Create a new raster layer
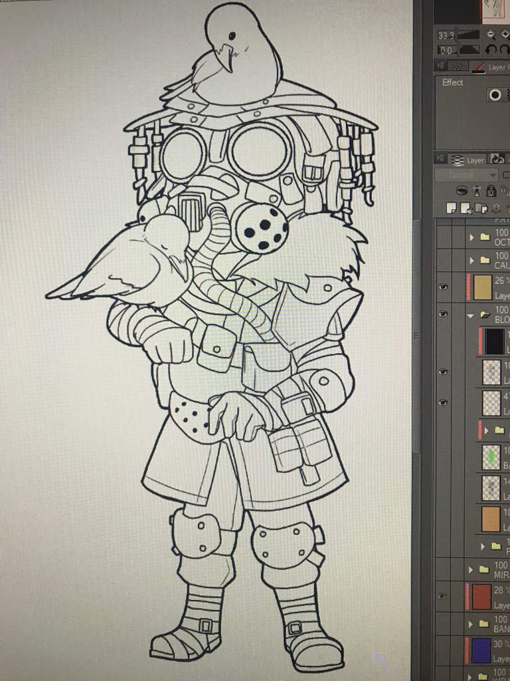510x681 pixels. pos(452,208)
